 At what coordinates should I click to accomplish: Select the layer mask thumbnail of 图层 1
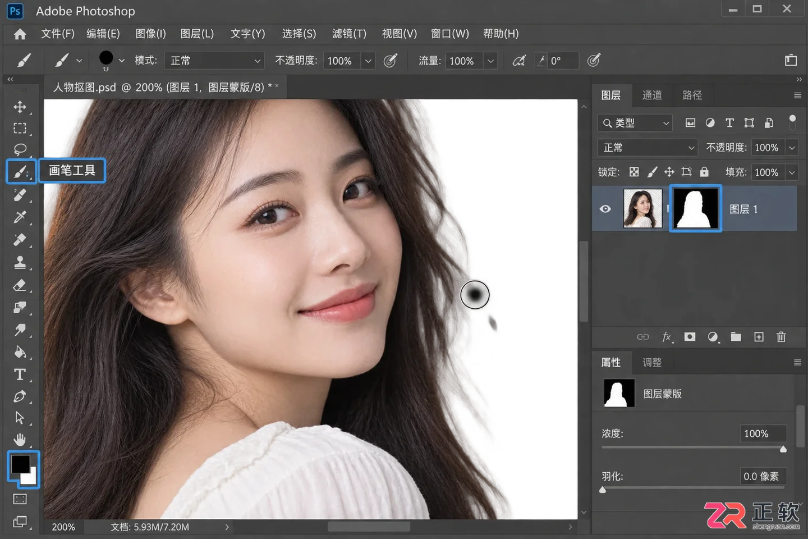(x=696, y=208)
